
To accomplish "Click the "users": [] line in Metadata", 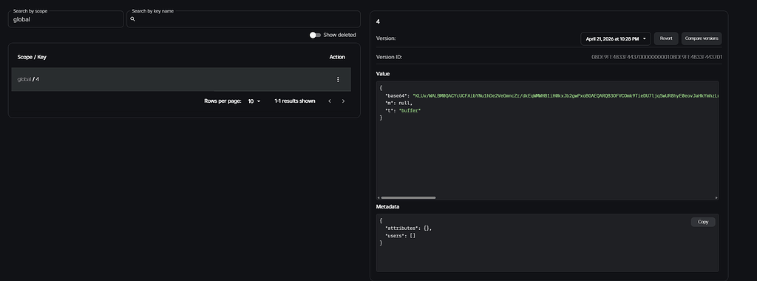I will tap(400, 236).
